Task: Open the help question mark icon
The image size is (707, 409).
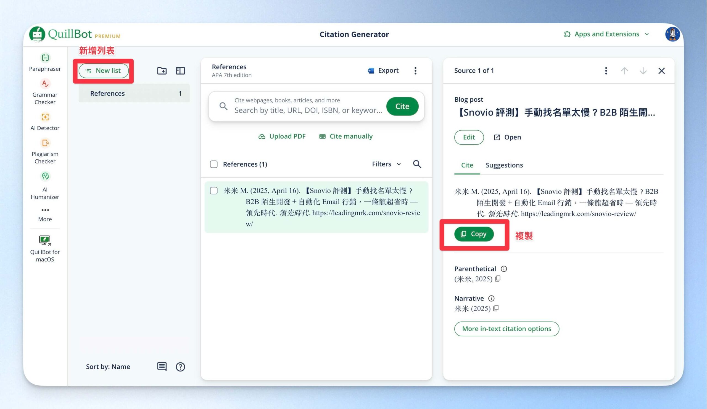Action: pos(180,367)
